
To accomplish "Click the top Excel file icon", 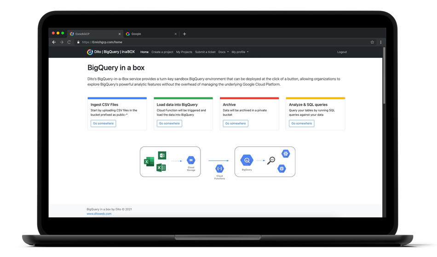I will 162,155.
